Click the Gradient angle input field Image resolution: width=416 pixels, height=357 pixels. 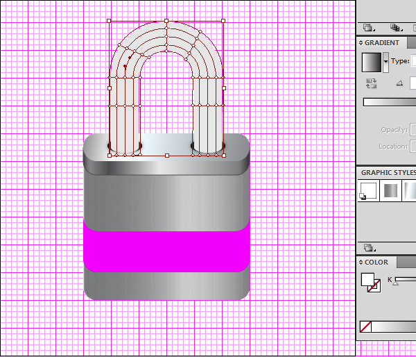[413, 83]
